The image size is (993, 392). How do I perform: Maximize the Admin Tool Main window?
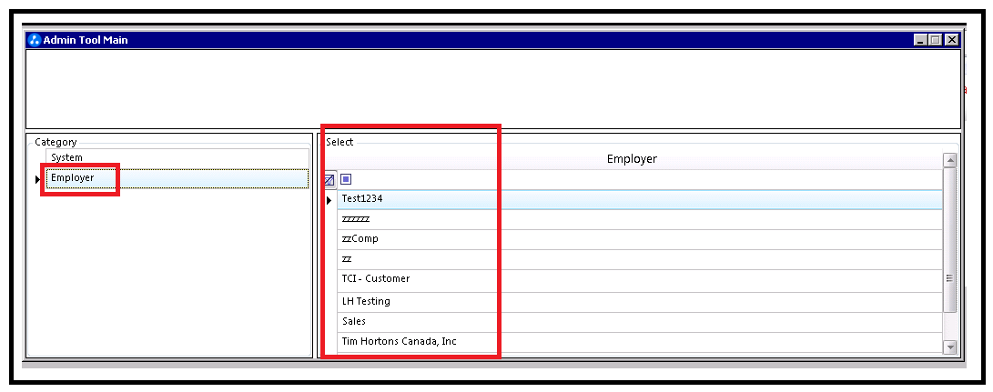point(935,40)
